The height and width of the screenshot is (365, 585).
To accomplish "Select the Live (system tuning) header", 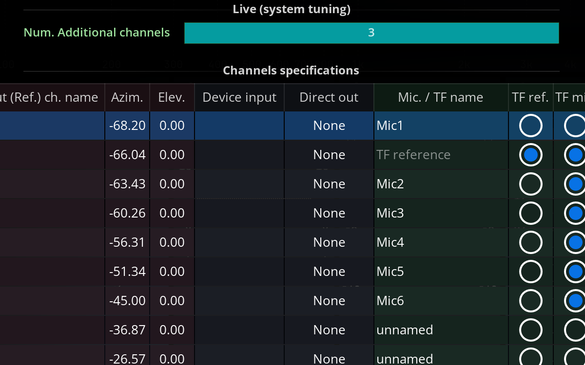I will 292,9.
